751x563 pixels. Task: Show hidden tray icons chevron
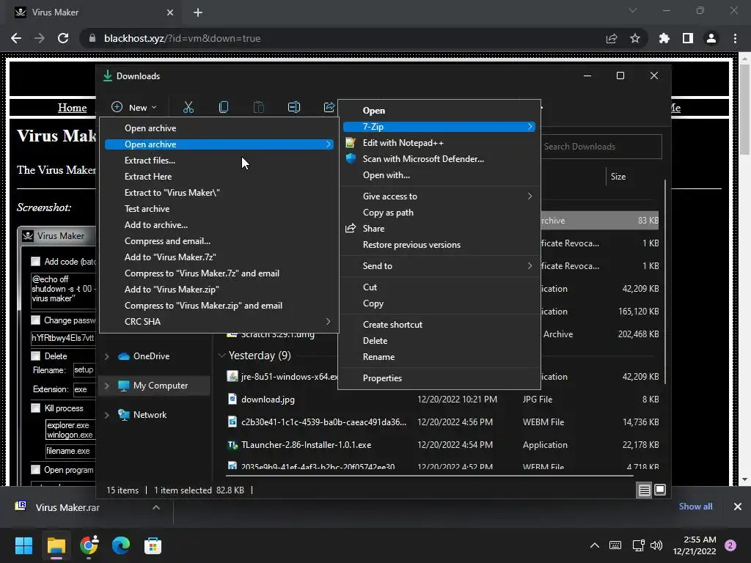coord(594,545)
